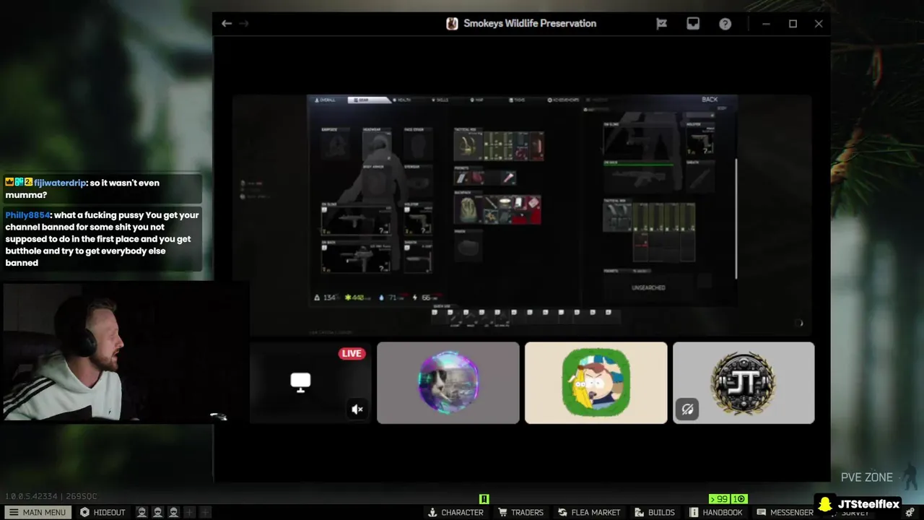This screenshot has height=520, width=924.
Task: Close the Discord window
Action: tap(819, 24)
